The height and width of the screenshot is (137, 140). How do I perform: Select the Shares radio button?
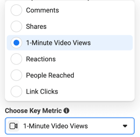point(16,26)
